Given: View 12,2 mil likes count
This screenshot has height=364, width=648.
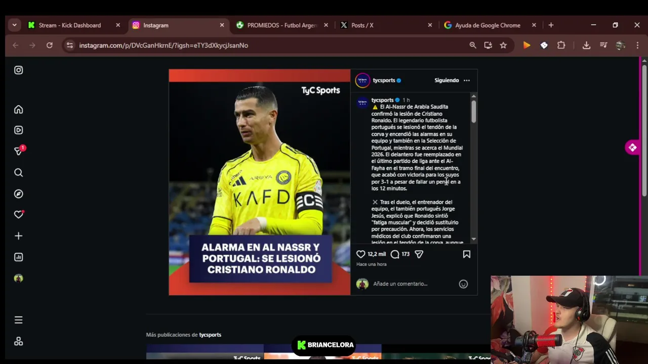Looking at the screenshot, I should tap(377, 254).
